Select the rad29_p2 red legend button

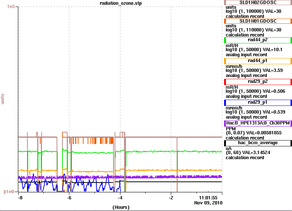pos(258,82)
